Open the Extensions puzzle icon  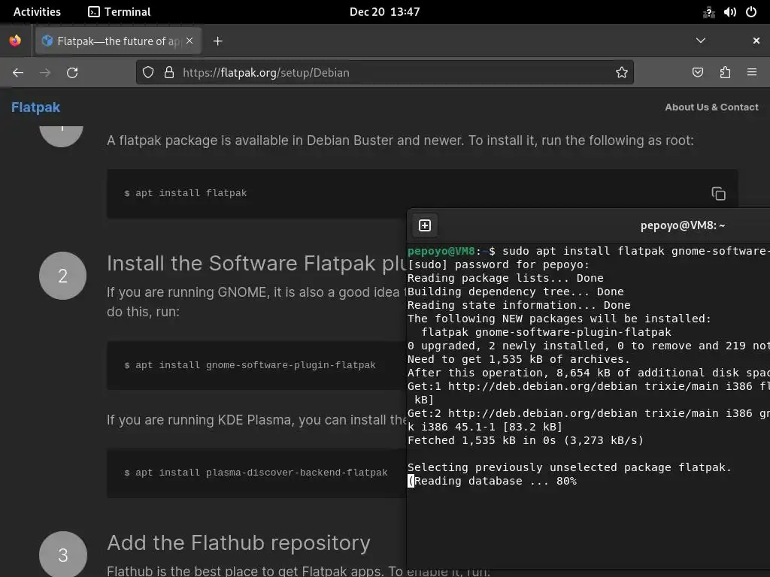(725, 72)
